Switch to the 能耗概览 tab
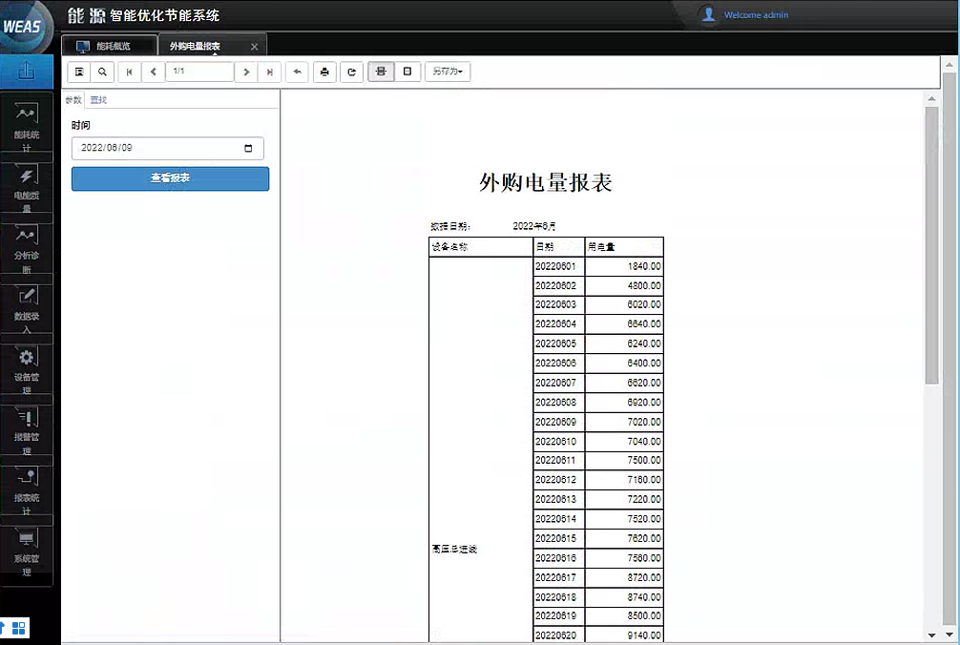Viewport: 960px width, 645px height. tap(109, 46)
